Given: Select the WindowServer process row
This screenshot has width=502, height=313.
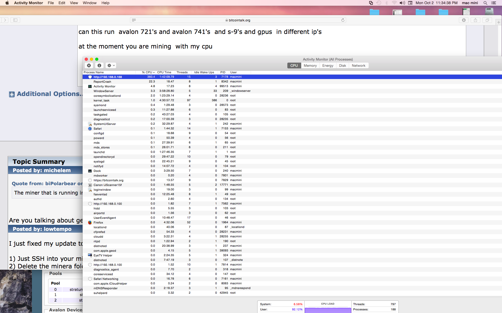Looking at the screenshot, I should (x=292, y=91).
